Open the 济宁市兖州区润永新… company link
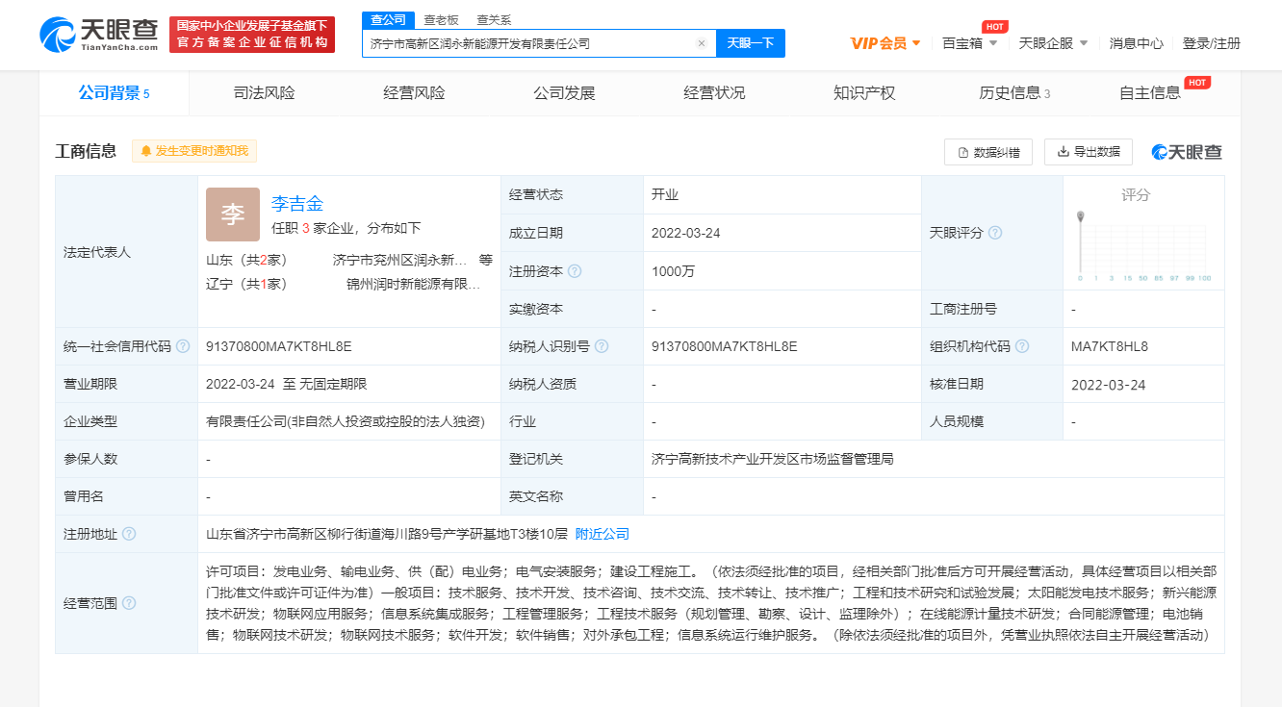Viewport: 1282px width, 707px height. click(399, 260)
